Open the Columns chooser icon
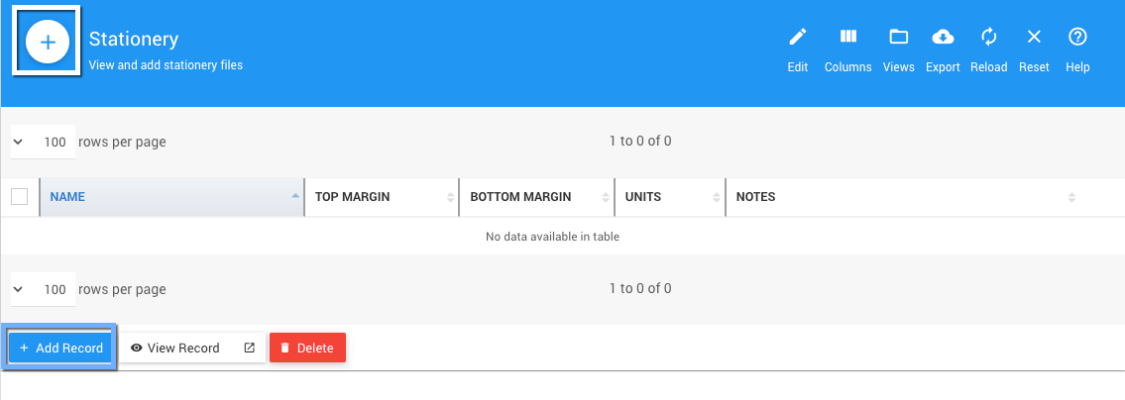Image resolution: width=1125 pixels, height=400 pixels. [847, 38]
